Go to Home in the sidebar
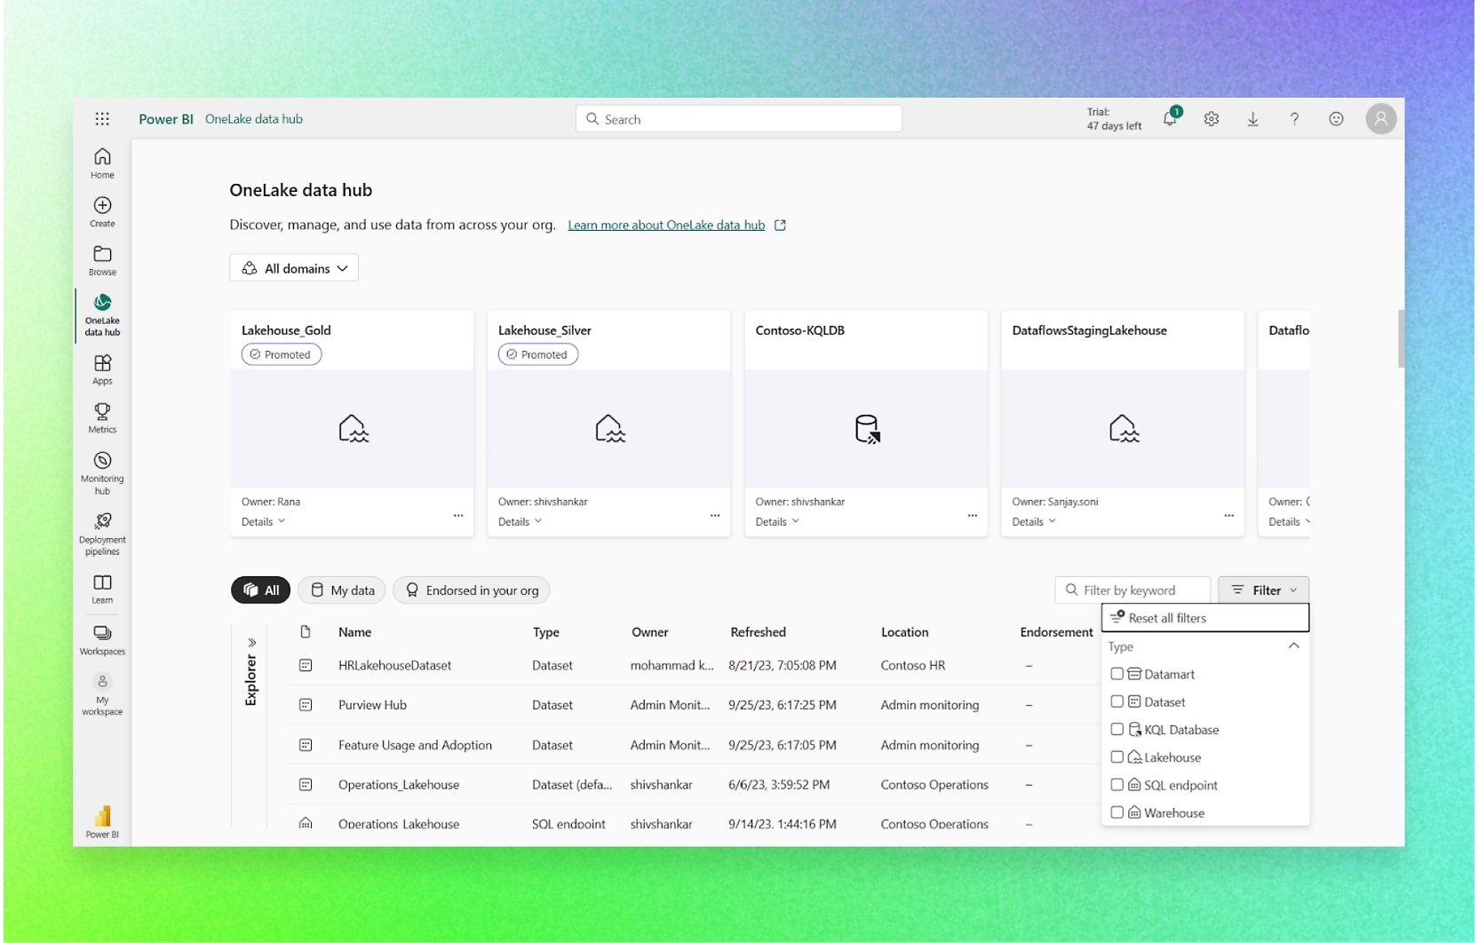 102,163
